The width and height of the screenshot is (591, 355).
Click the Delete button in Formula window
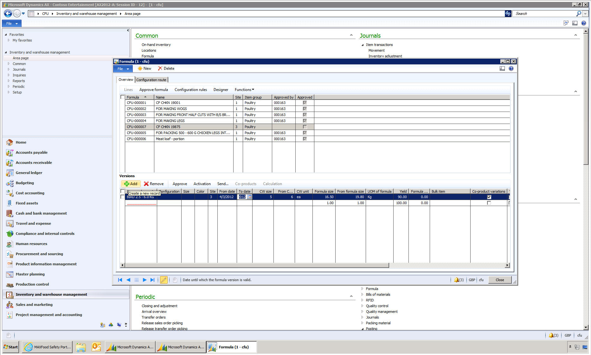tap(166, 68)
